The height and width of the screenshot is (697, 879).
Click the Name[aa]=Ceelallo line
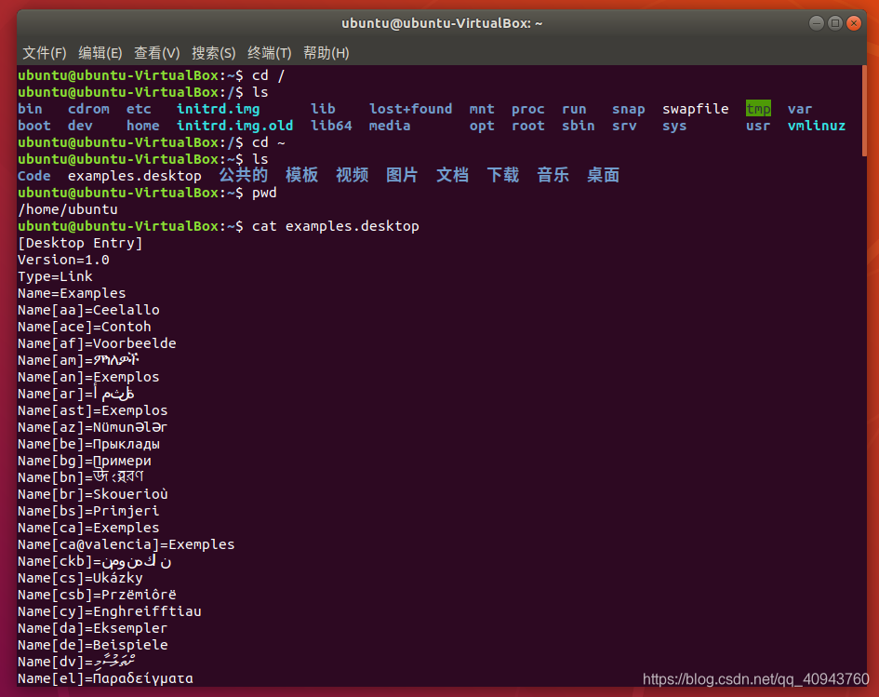tap(88, 310)
